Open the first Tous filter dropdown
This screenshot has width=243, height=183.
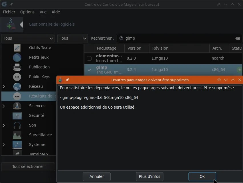28,38
